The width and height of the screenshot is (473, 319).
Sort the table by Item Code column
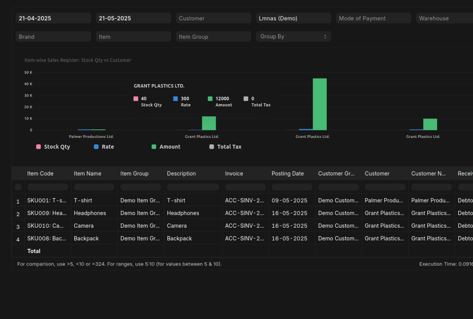click(x=40, y=173)
